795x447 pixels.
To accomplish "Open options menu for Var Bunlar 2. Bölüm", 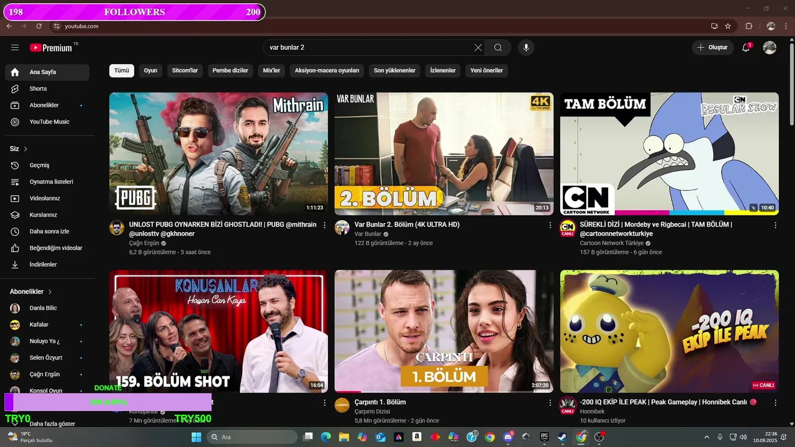I will tap(550, 225).
